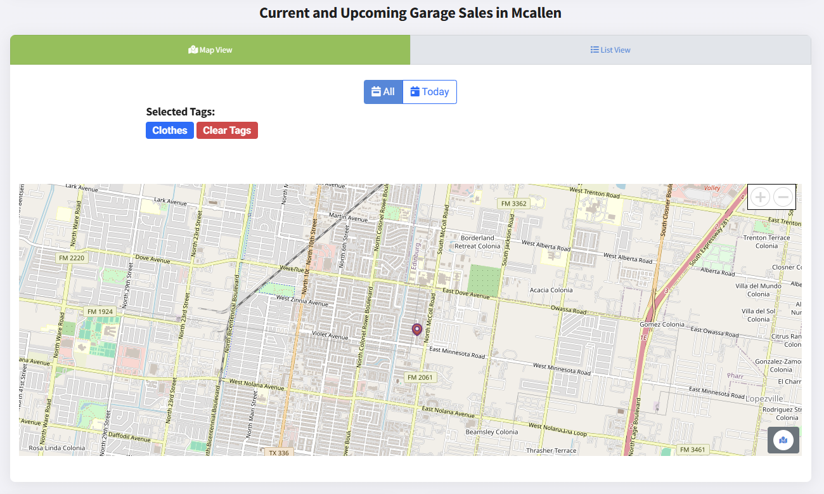Zoom out using the minus map control
Viewport: 824px width, 494px height.
(783, 197)
